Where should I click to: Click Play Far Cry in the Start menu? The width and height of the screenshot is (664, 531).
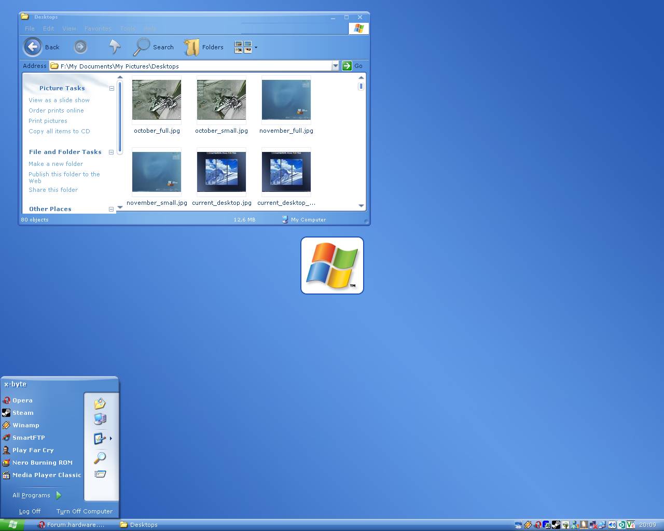click(28, 450)
